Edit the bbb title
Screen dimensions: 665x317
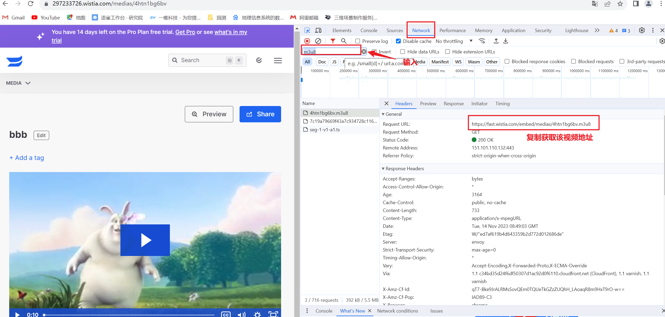pos(41,135)
